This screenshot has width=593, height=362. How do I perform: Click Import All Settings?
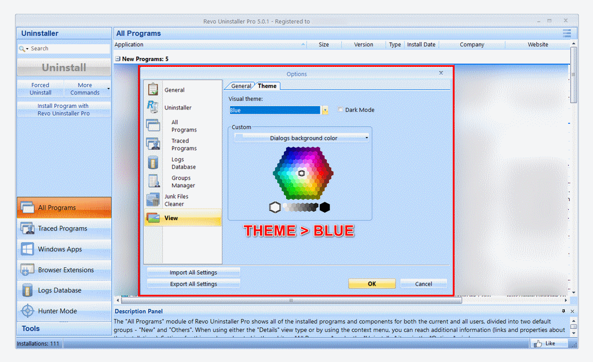193,272
